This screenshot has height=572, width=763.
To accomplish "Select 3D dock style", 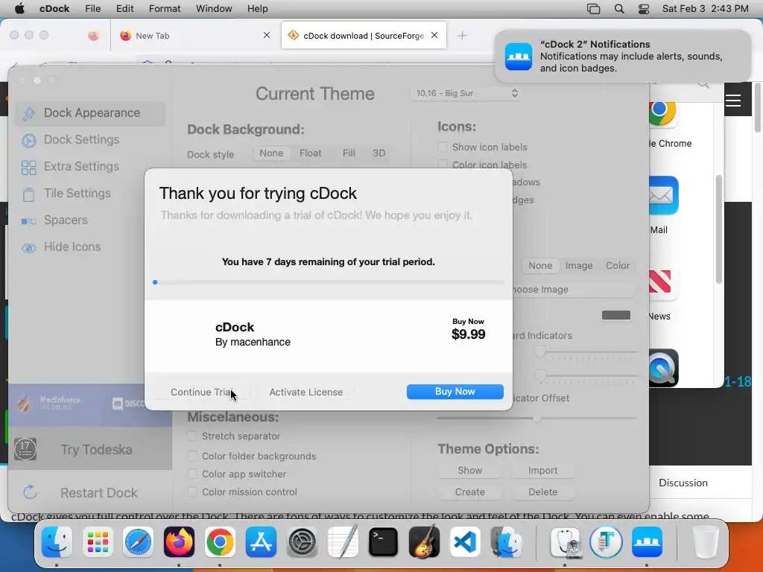I will (379, 153).
